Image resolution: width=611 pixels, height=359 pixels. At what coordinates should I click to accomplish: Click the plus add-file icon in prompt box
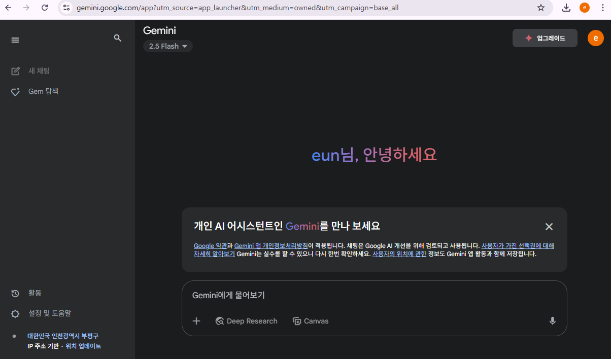[x=196, y=321]
